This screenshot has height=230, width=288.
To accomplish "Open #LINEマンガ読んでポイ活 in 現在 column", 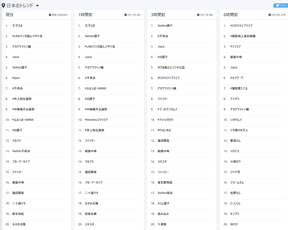I will [27, 36].
